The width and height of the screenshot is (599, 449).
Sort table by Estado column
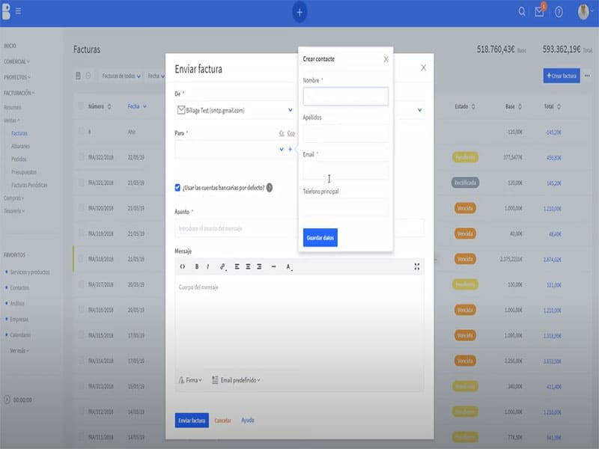click(473, 106)
